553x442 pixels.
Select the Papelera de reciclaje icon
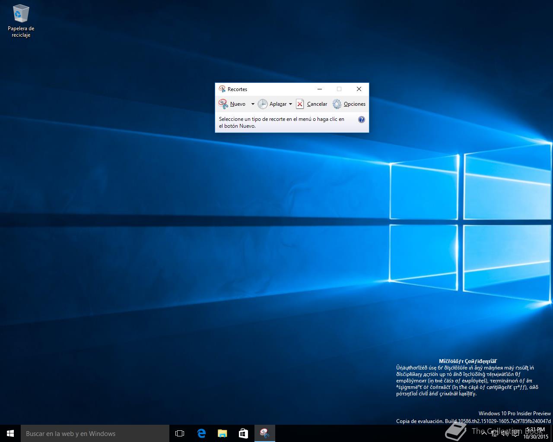[x=21, y=21]
